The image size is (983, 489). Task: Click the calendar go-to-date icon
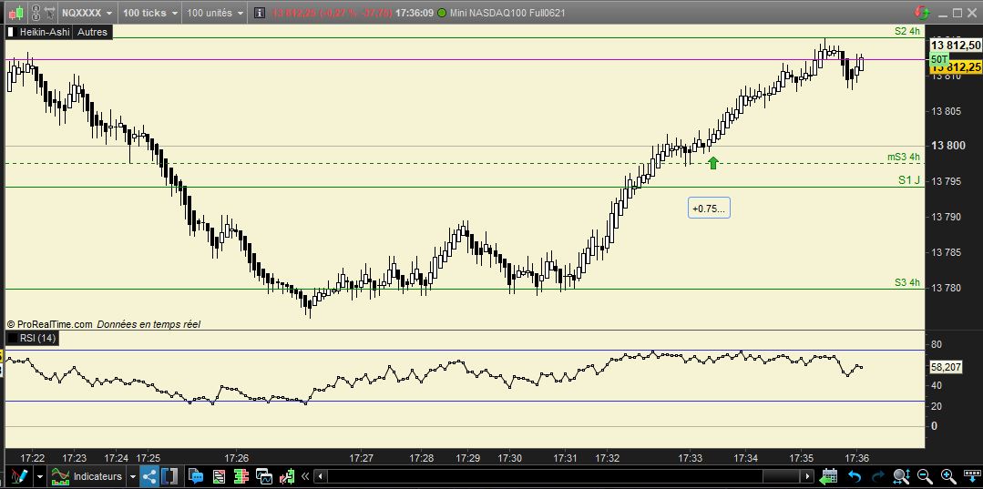[829, 476]
